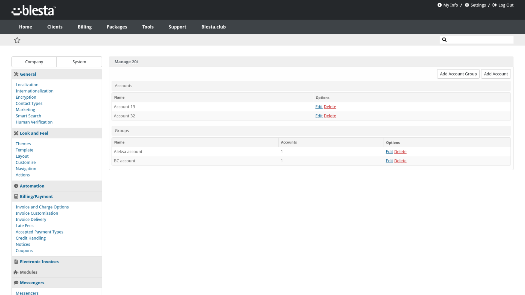Viewport: 525px width, 295px height.
Task: Open Contact Types settings
Action: (x=29, y=104)
